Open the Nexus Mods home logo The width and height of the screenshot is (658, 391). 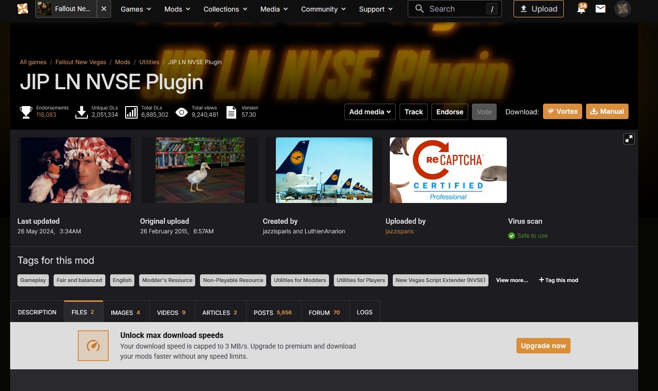pos(22,9)
